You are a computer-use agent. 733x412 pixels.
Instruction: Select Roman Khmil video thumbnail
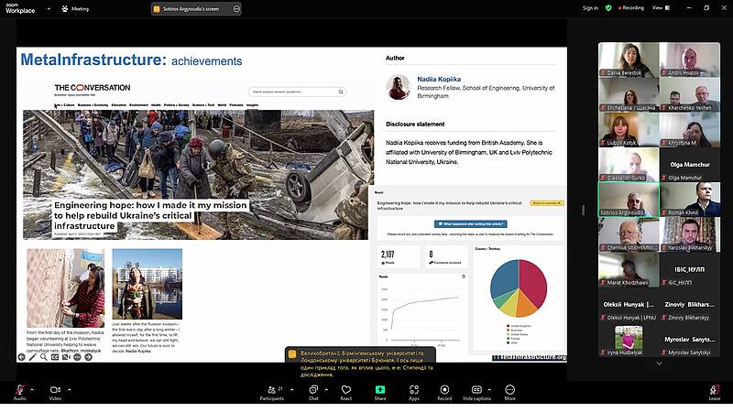pyautogui.click(x=690, y=200)
